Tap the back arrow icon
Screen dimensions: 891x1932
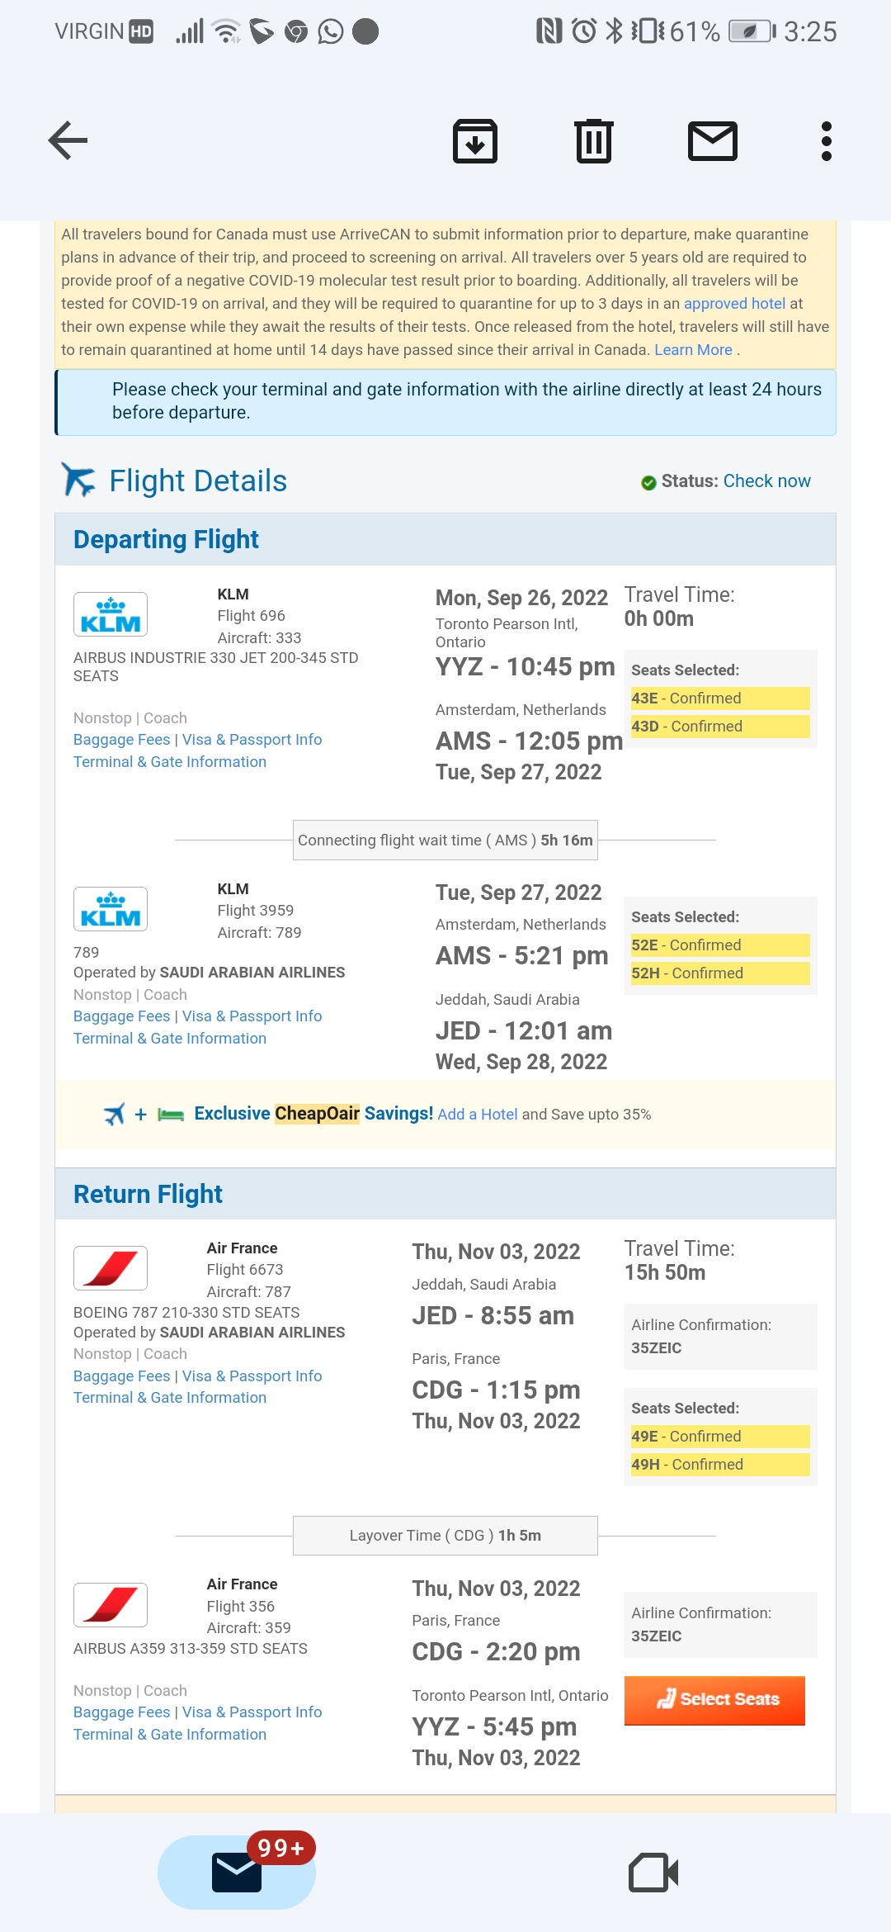68,140
